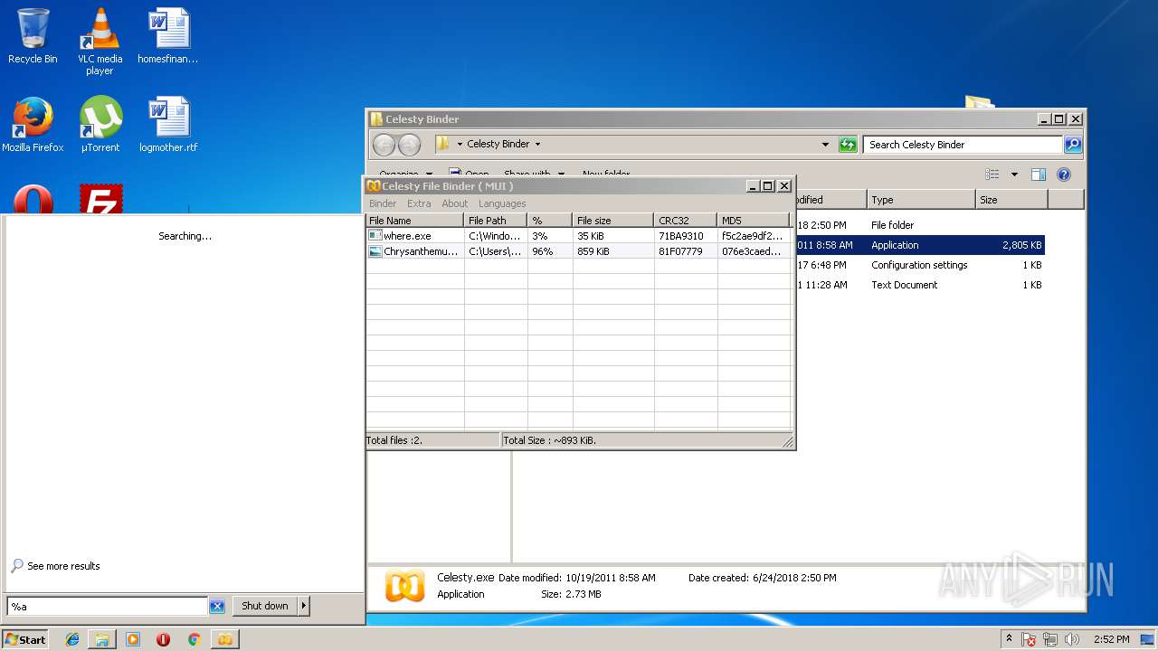Screen dimensions: 1158x651
Task: Click the Chrome icon in the taskbar
Action: (194, 639)
